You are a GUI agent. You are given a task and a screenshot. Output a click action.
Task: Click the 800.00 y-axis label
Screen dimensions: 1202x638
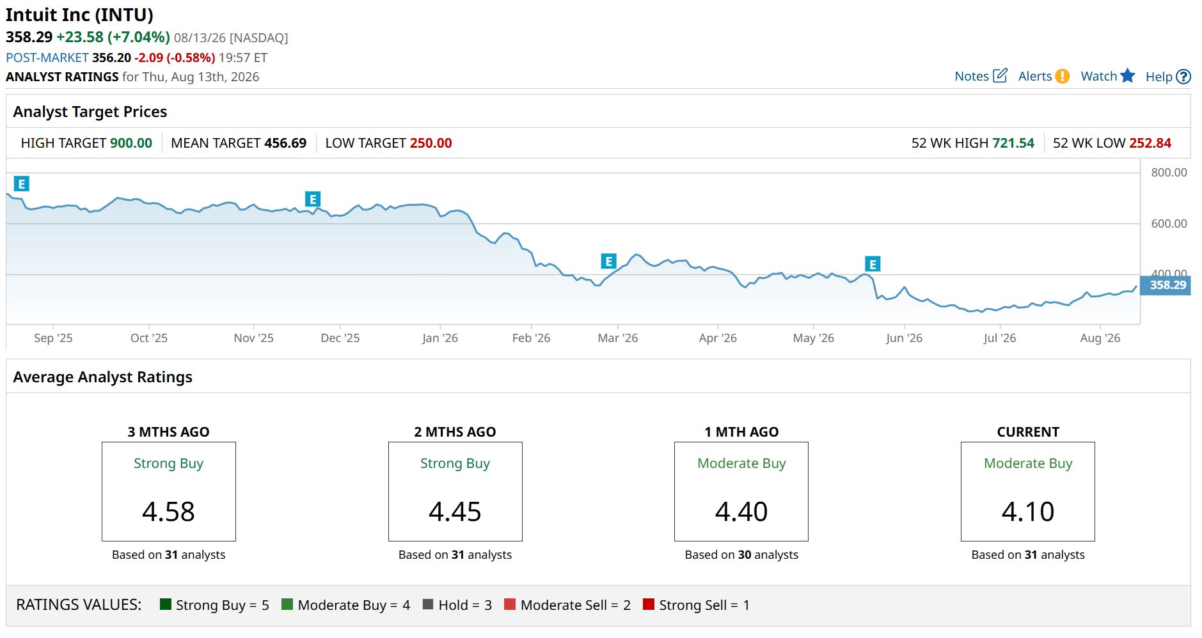pyautogui.click(x=1169, y=173)
